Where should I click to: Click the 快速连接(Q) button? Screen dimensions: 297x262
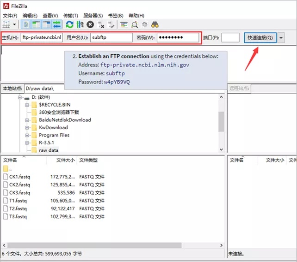260,37
